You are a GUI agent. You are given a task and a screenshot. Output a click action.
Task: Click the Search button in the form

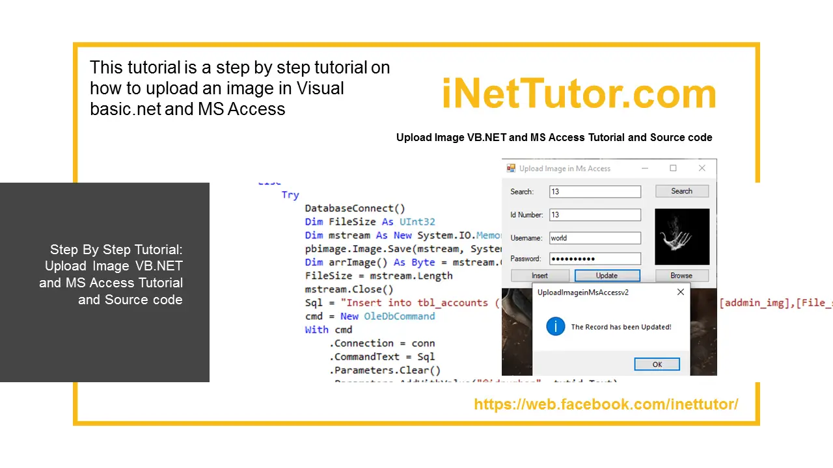[681, 191]
